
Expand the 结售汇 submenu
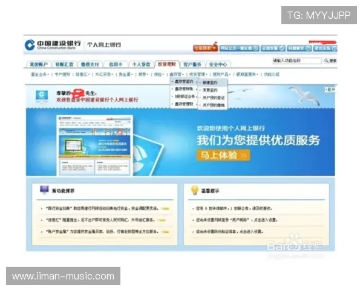click(82, 74)
